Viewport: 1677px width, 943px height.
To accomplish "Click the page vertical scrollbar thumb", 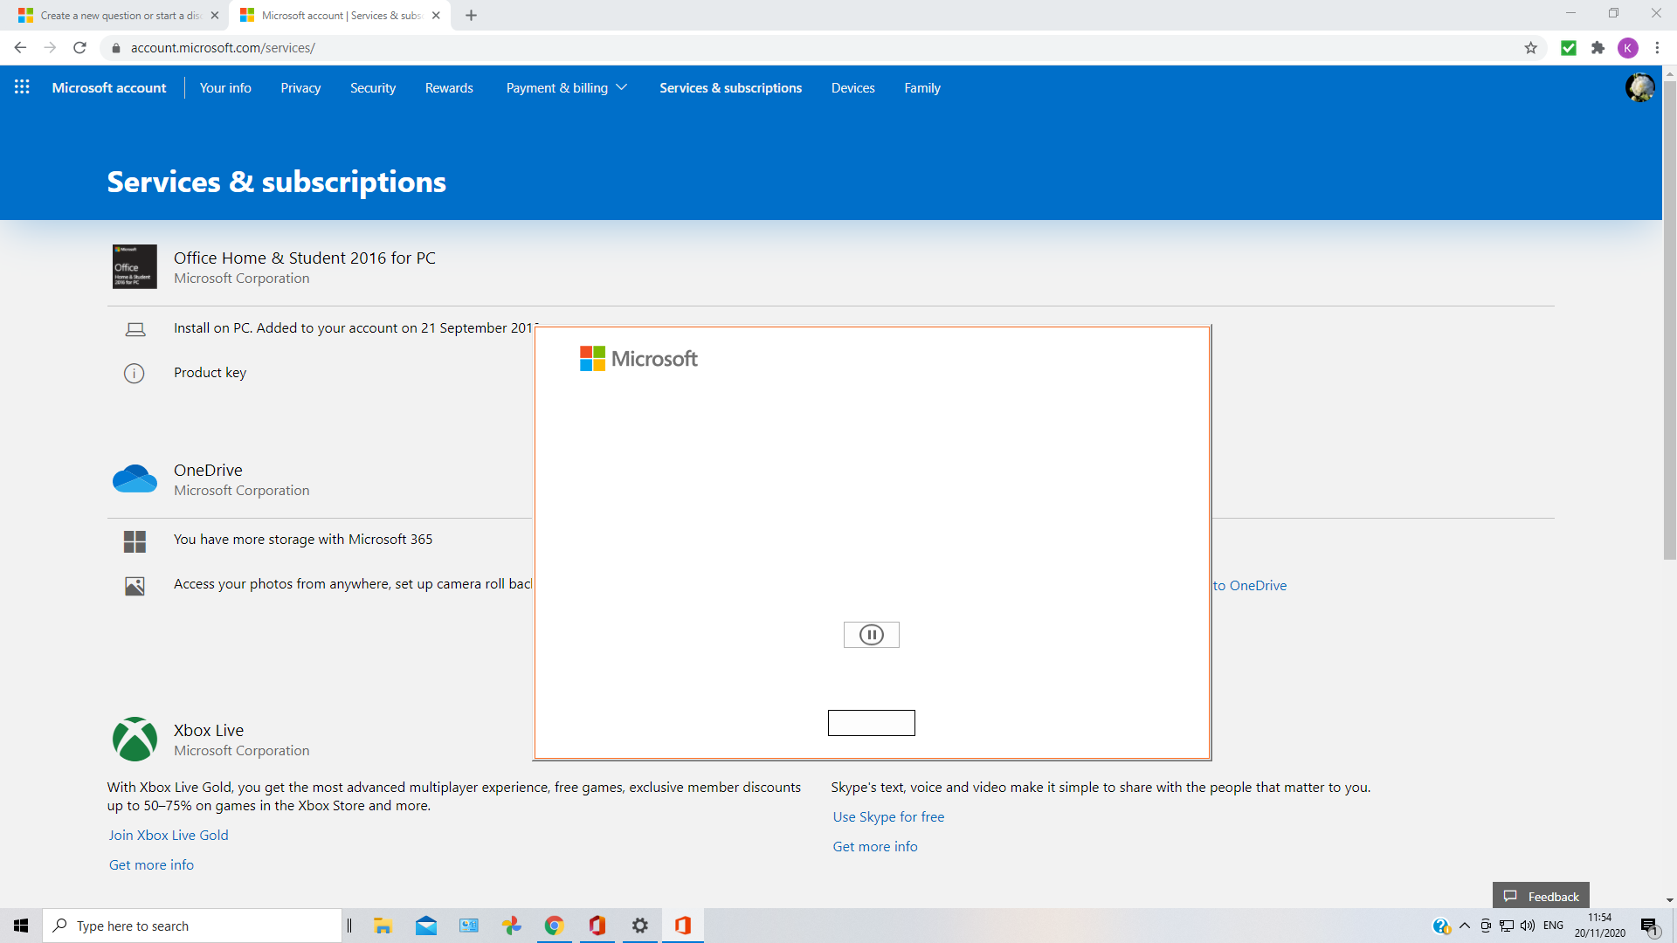I will click(x=1669, y=321).
